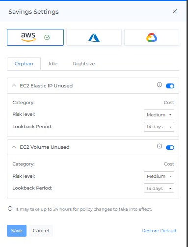This screenshot has width=188, height=247.
Task: Click the Restore Default link
Action: tap(159, 231)
